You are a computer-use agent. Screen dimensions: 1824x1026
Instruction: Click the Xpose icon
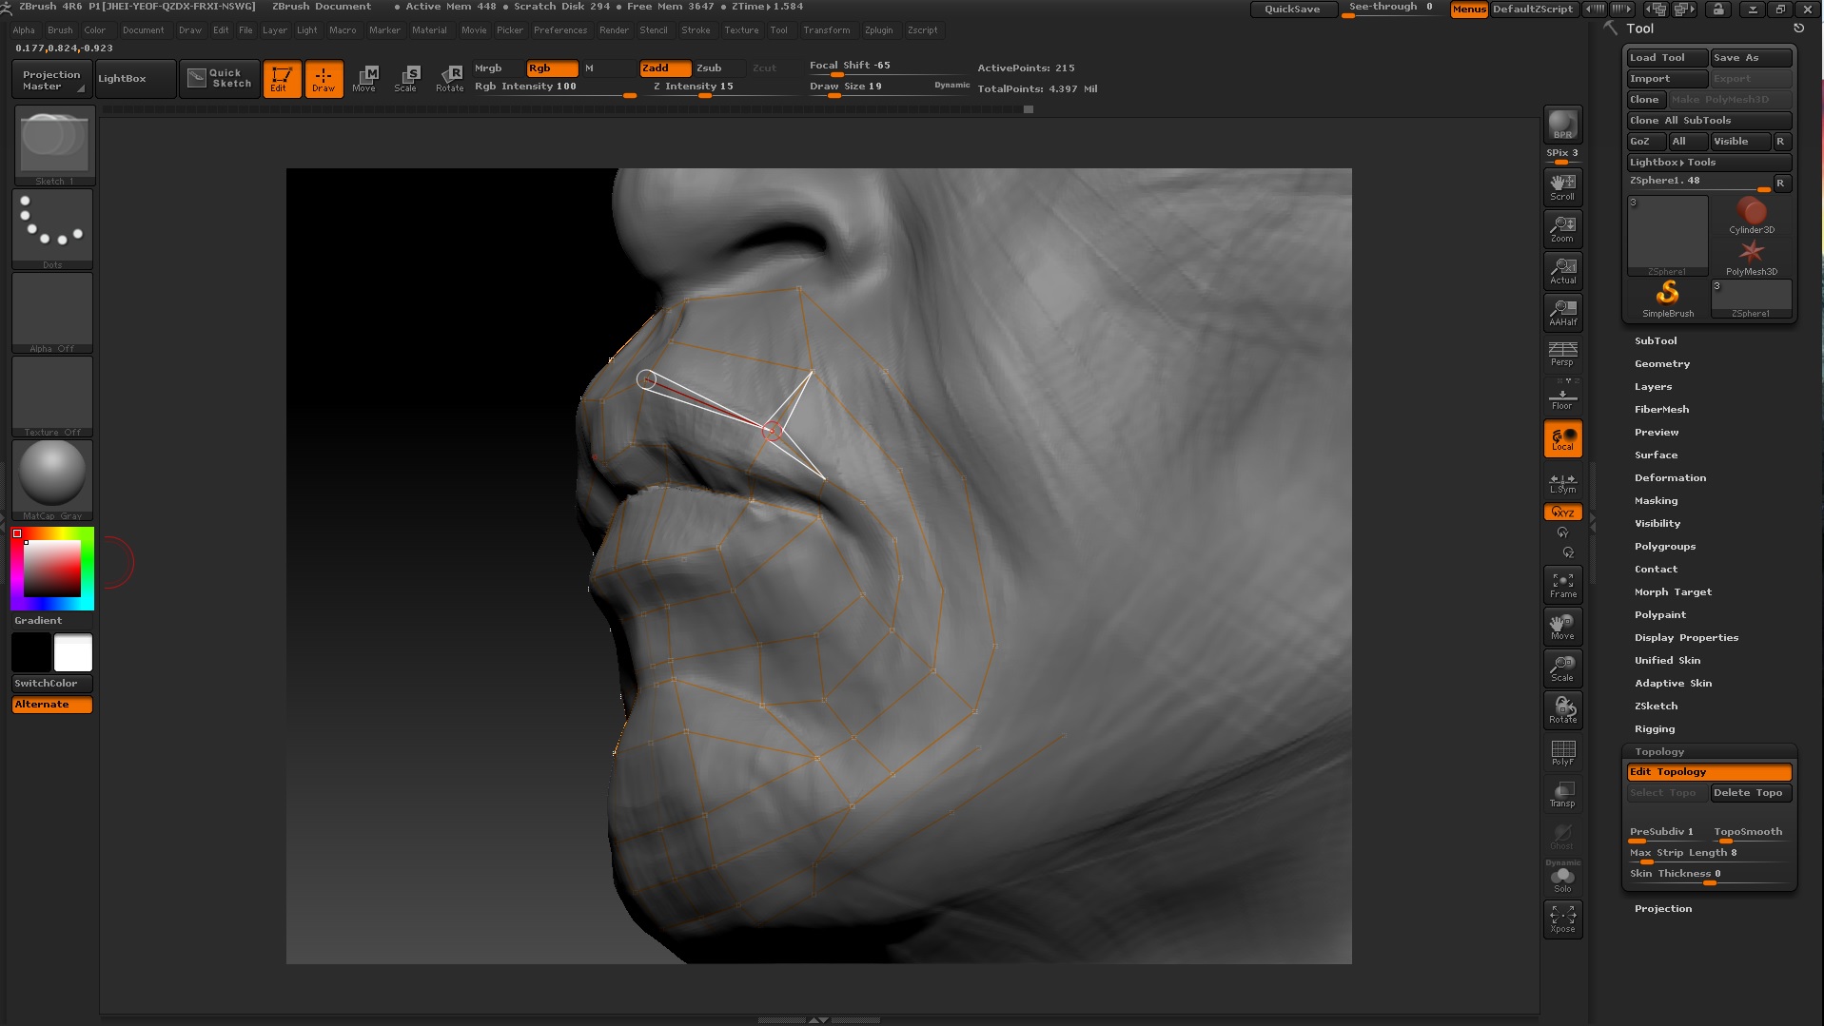[x=1562, y=920]
